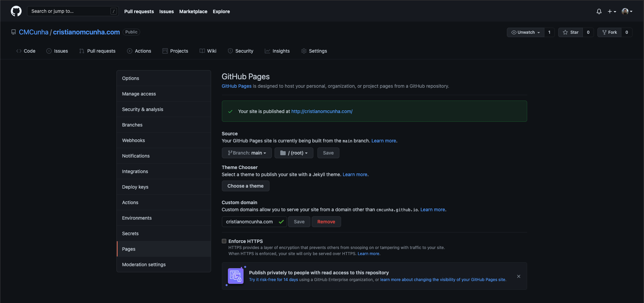Image resolution: width=644 pixels, height=303 pixels.
Task: Switch to the repository Actions tab
Action: [x=139, y=51]
